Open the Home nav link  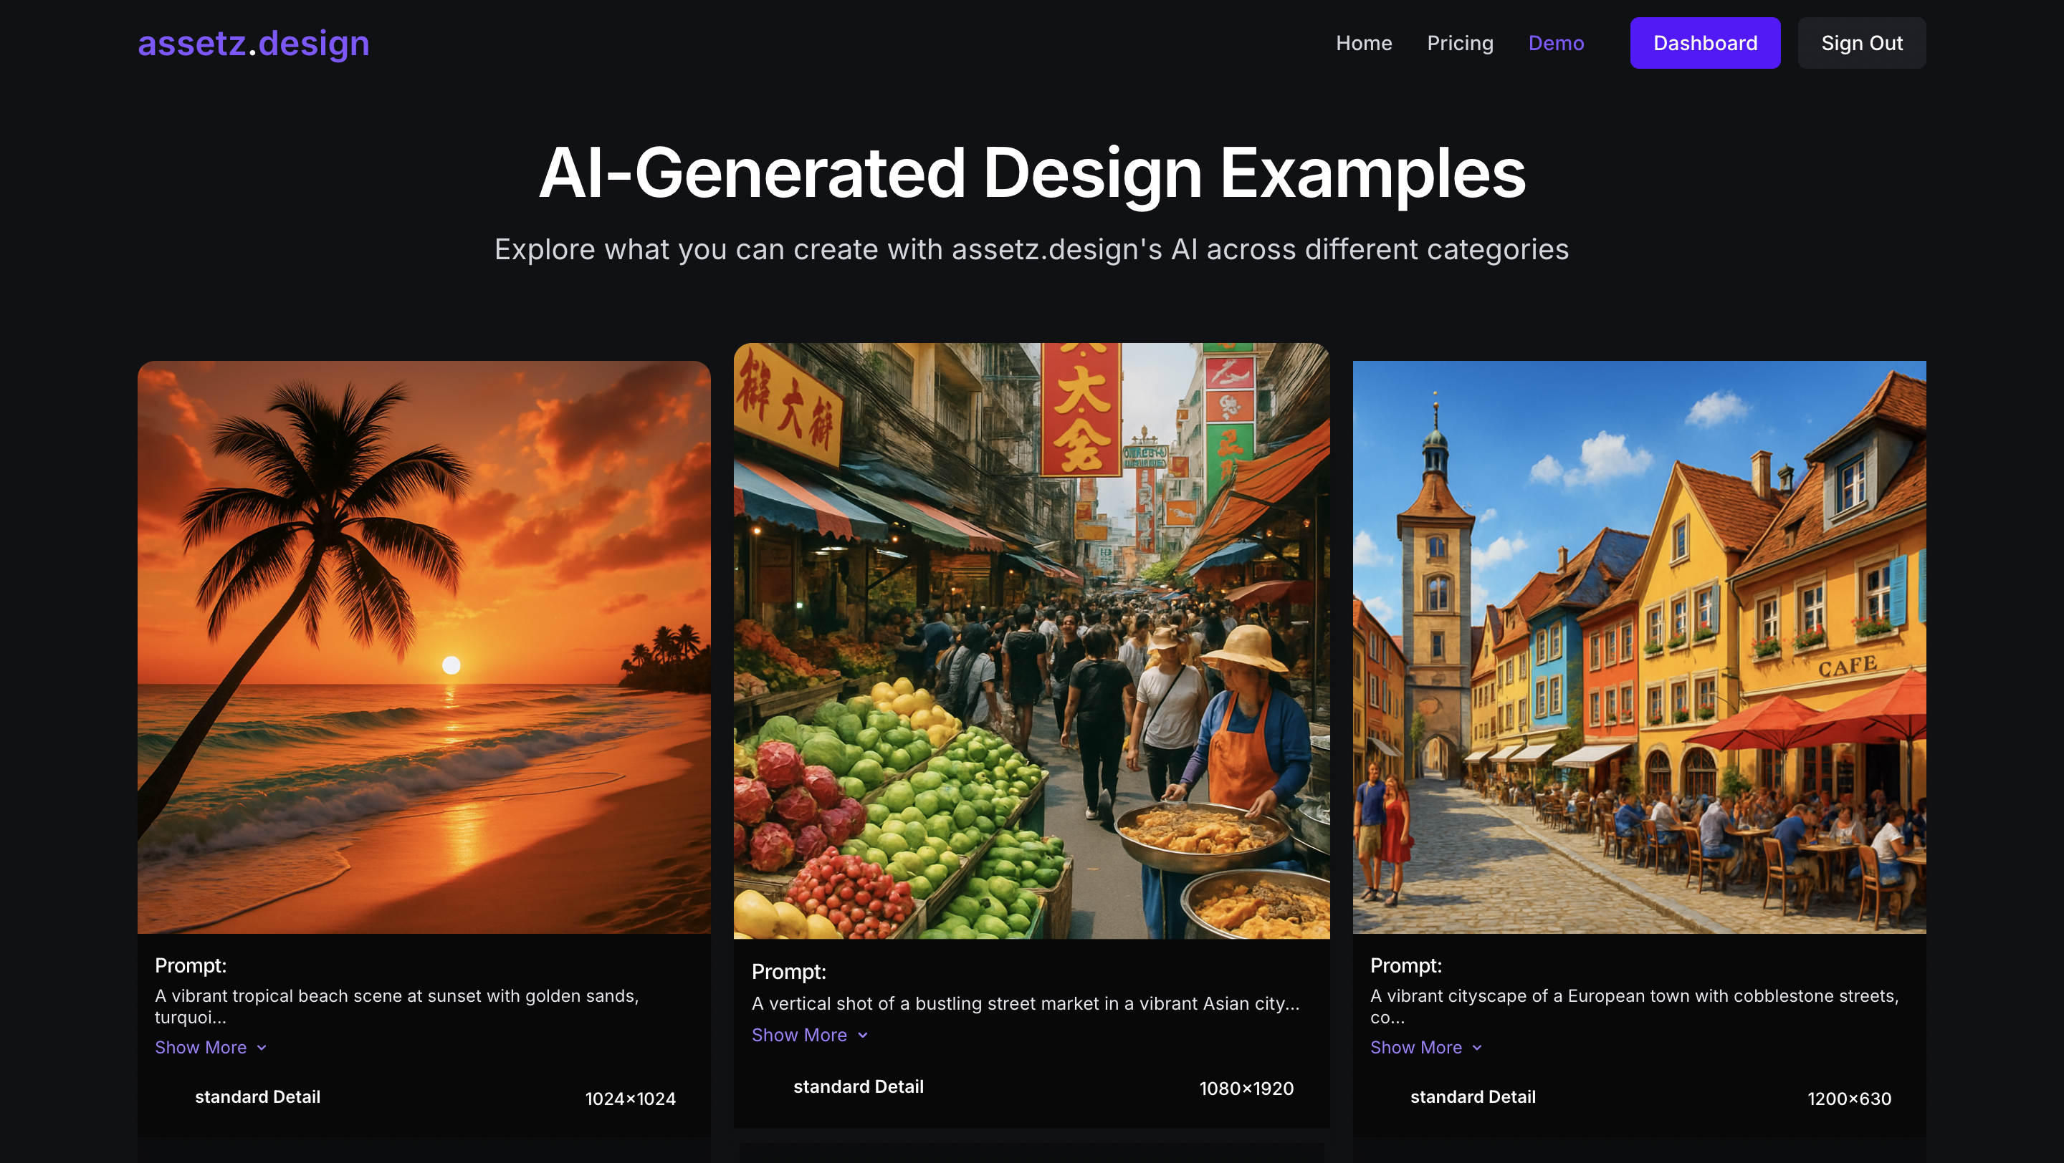(1364, 43)
